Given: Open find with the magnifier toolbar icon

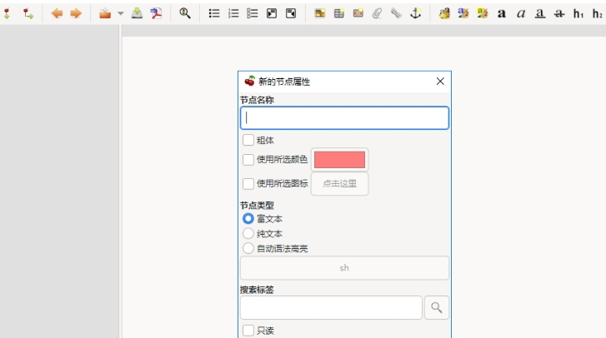Looking at the screenshot, I should pos(185,13).
